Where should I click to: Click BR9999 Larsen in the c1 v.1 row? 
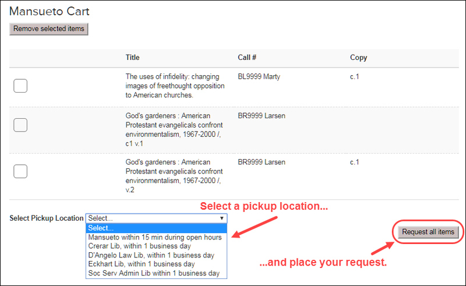tap(261, 116)
